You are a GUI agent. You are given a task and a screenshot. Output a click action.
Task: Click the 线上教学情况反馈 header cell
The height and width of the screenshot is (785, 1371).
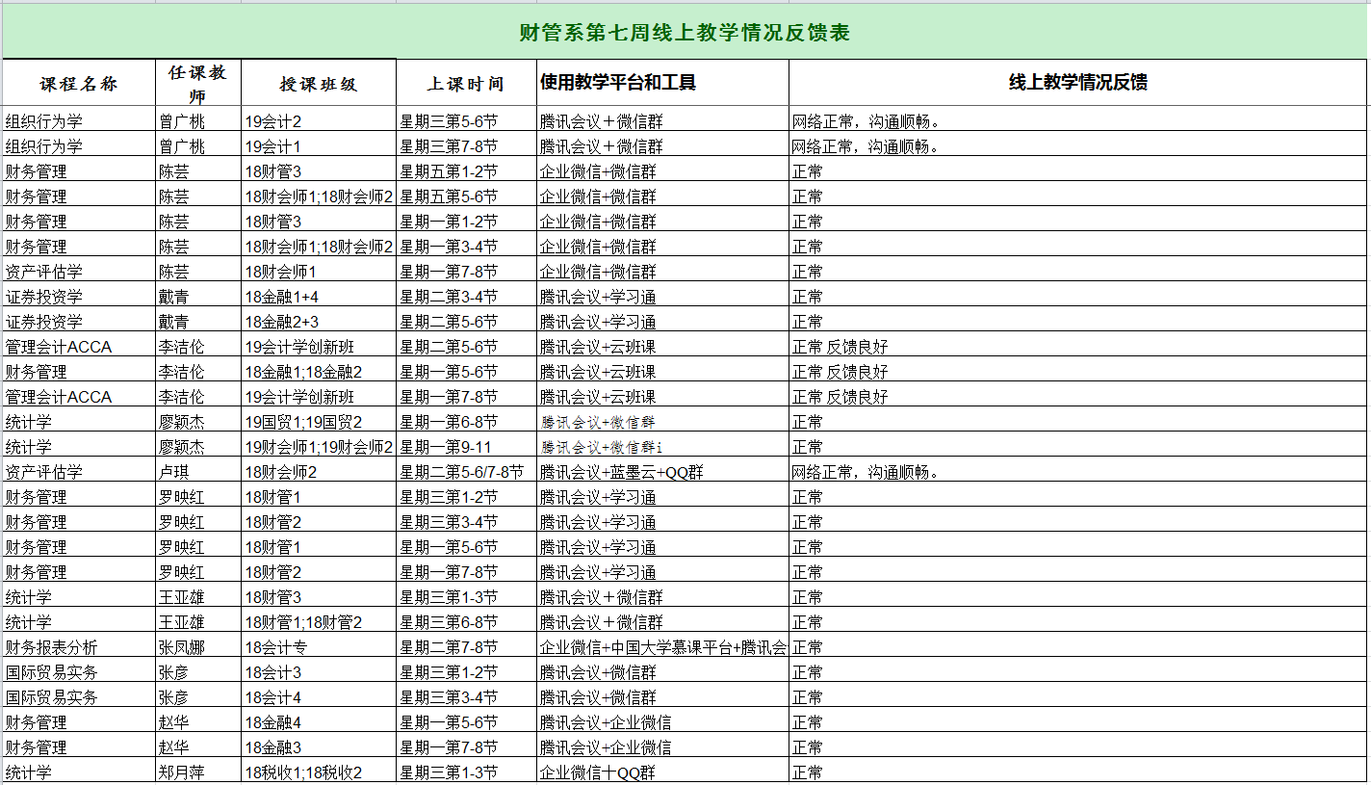1077,83
